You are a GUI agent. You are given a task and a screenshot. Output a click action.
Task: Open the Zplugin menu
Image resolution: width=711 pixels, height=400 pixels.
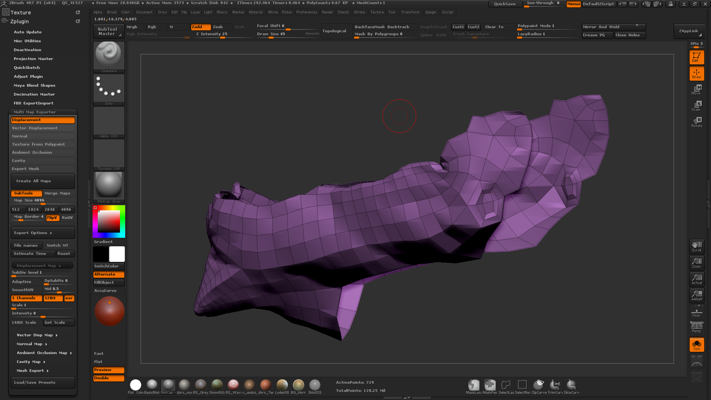(430, 12)
